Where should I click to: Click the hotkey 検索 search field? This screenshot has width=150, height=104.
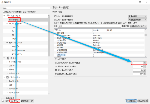click(89, 26)
